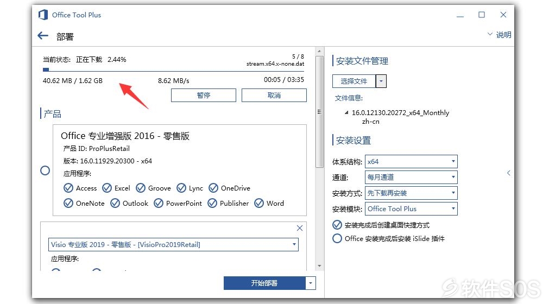This screenshot has height=304, width=549.
Task: Toggle the Publisher application checkbox
Action: pos(212,203)
